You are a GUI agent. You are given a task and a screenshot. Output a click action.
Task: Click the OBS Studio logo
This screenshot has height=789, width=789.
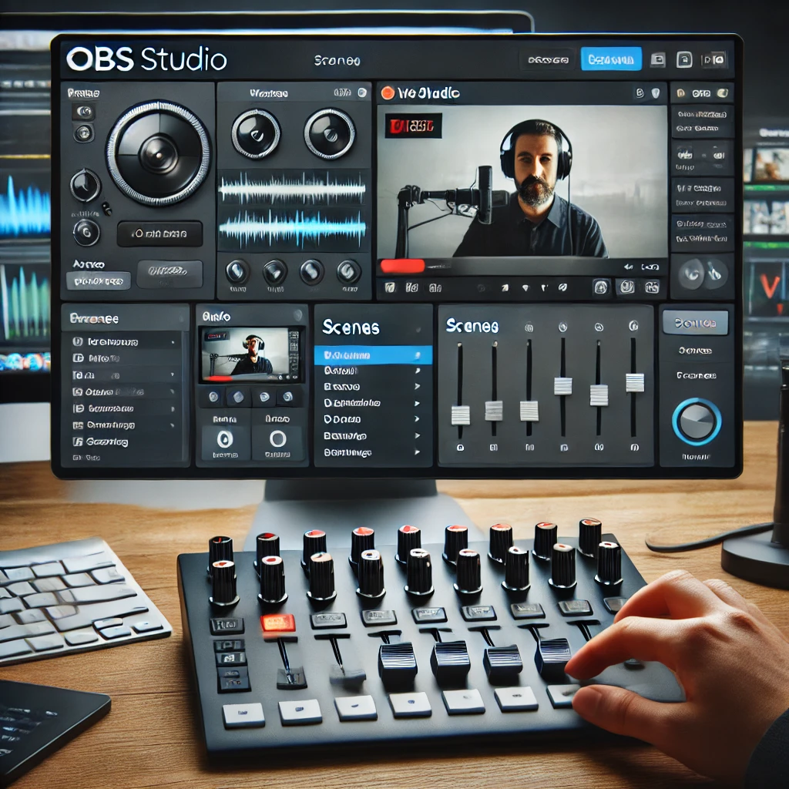coord(146,59)
